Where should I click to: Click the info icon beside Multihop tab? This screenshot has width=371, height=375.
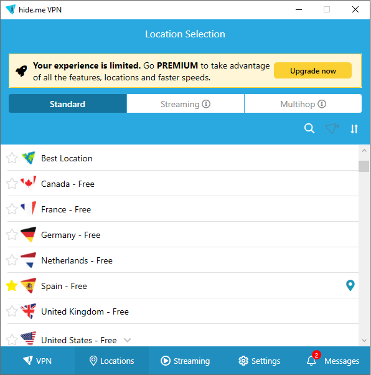(x=322, y=104)
